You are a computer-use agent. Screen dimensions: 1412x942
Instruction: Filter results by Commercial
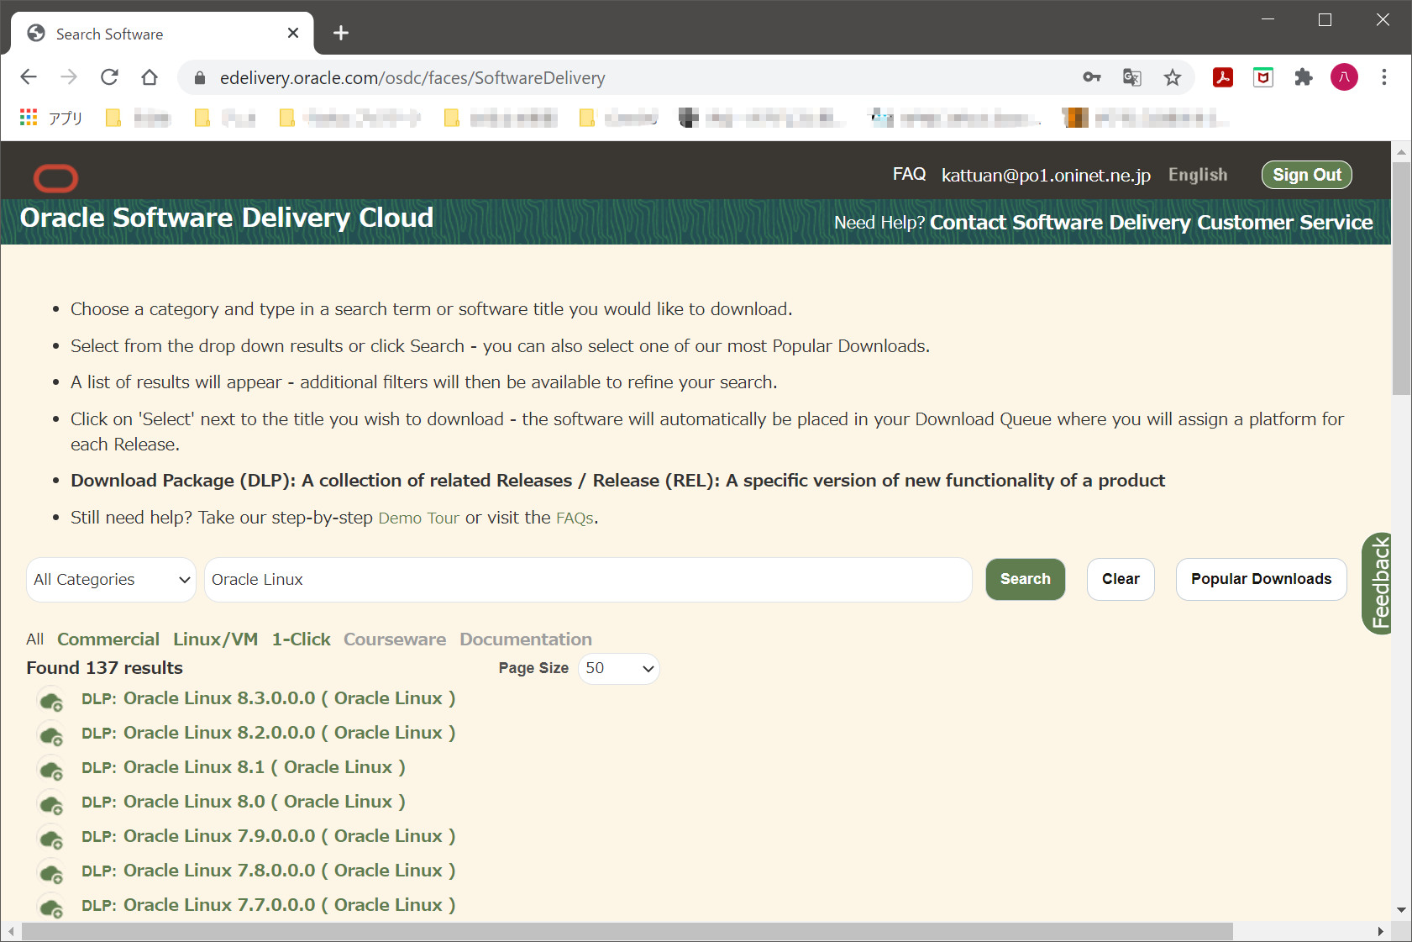pyautogui.click(x=108, y=639)
